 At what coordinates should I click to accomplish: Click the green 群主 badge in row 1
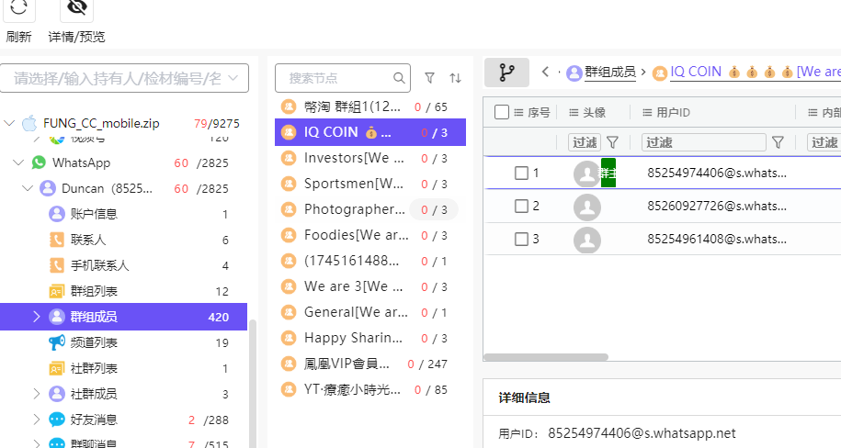(608, 173)
